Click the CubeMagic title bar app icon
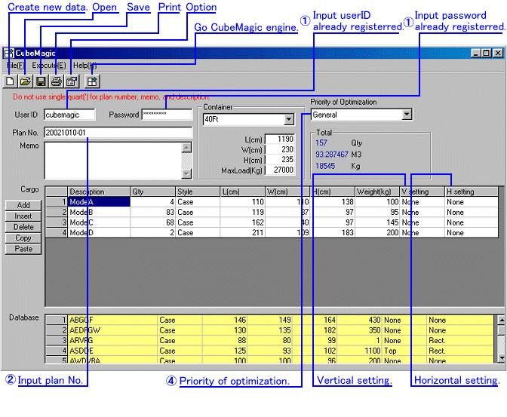507x417 pixels. [x=8, y=54]
